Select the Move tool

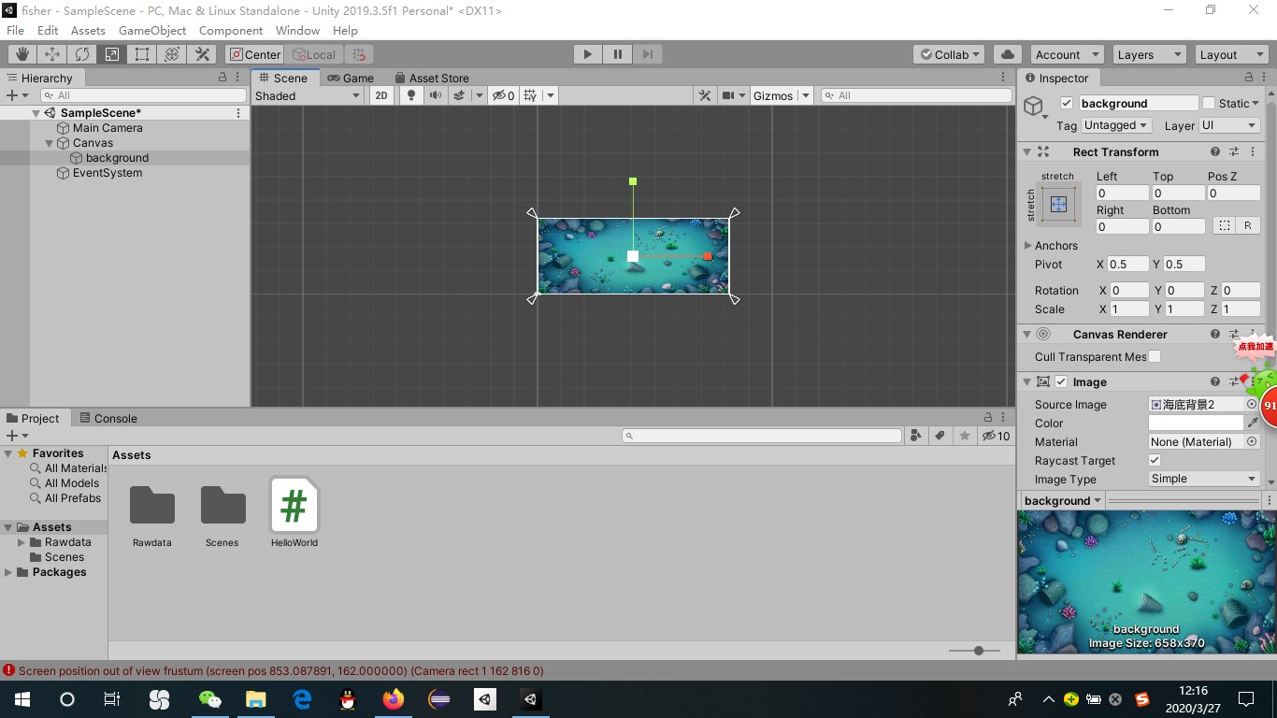pyautogui.click(x=51, y=53)
